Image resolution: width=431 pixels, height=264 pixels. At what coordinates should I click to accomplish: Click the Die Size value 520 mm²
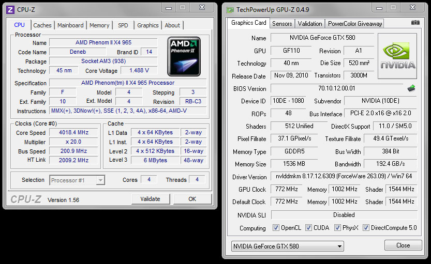[359, 63]
